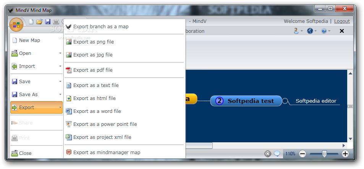The width and height of the screenshot is (364, 169).
Task: Click the gray circled X status icon
Action: (x=268, y=153)
